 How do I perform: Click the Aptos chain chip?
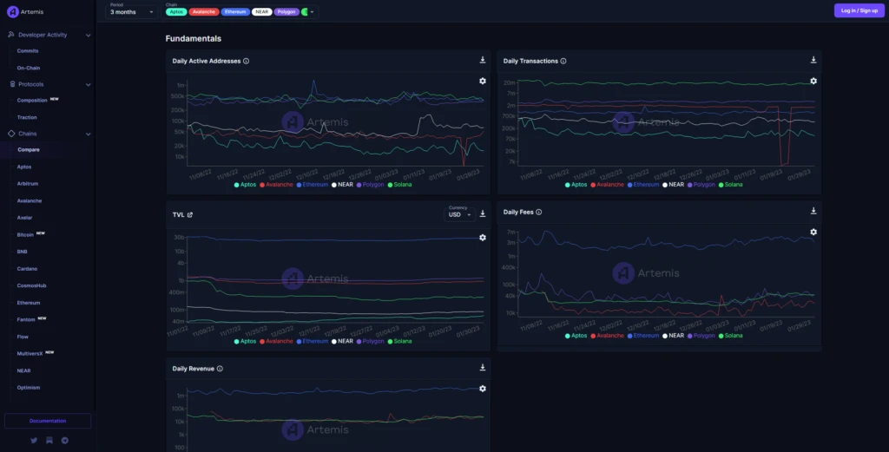[x=176, y=12]
